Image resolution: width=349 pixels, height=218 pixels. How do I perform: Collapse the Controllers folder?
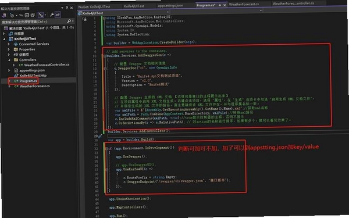pyautogui.click(x=9, y=60)
